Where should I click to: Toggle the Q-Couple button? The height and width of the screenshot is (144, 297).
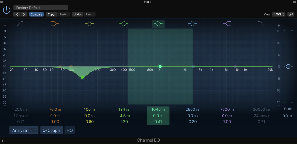coord(51,130)
